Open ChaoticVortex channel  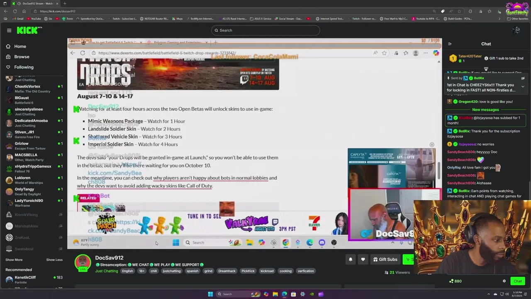point(34,88)
